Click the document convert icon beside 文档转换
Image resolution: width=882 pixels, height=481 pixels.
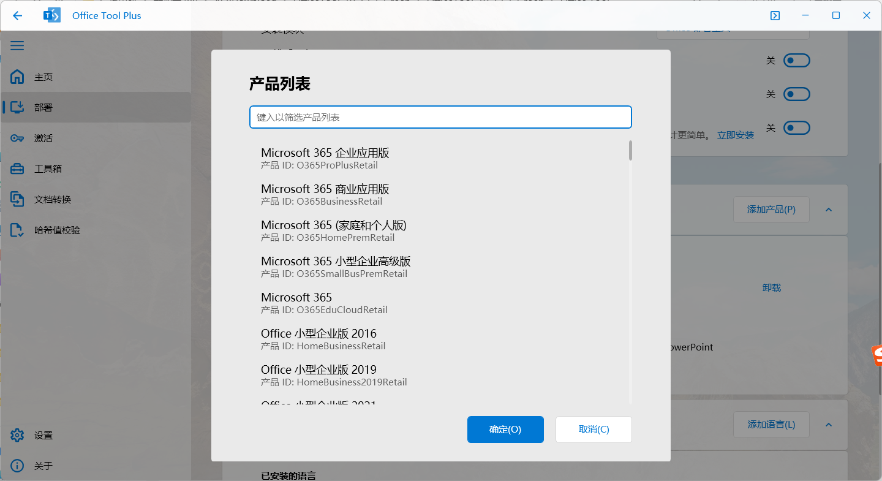click(17, 199)
